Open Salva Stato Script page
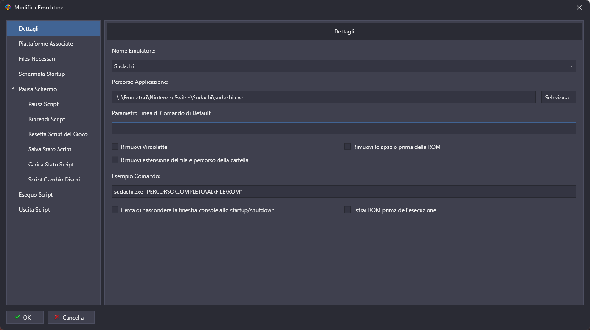This screenshot has height=330, width=590. [x=50, y=149]
